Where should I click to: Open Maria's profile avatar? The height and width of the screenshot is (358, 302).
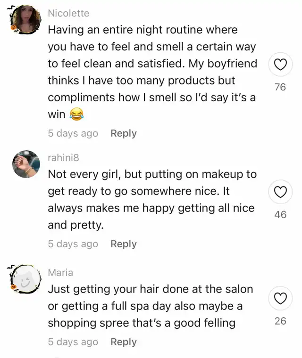pos(26,278)
